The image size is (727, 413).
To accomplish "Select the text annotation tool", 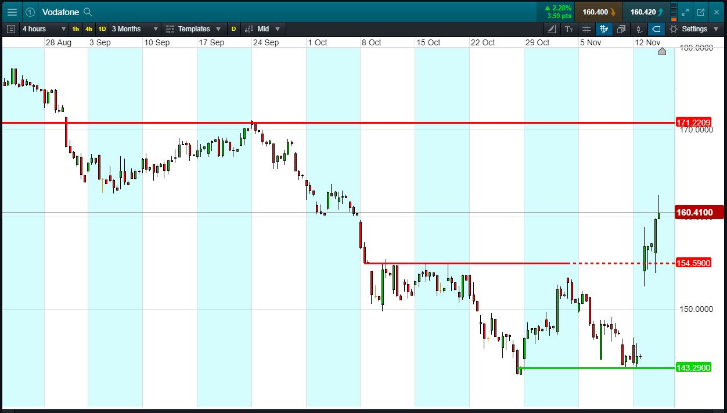I will click(x=569, y=29).
